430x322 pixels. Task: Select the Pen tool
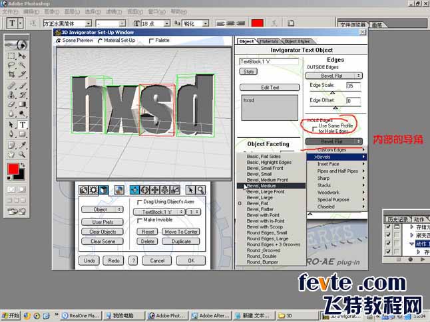pyautogui.click(x=11, y=134)
